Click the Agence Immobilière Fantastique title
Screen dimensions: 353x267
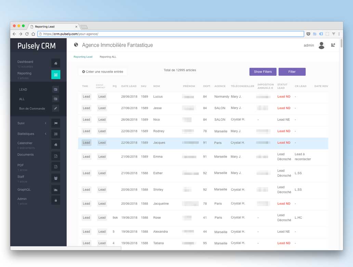(x=117, y=45)
